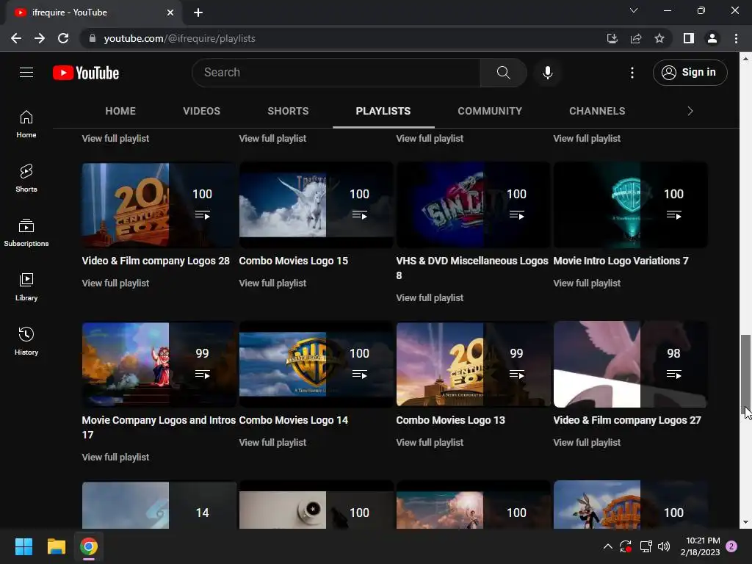
Task: Click the Chrome taskbar icon
Action: [89, 546]
